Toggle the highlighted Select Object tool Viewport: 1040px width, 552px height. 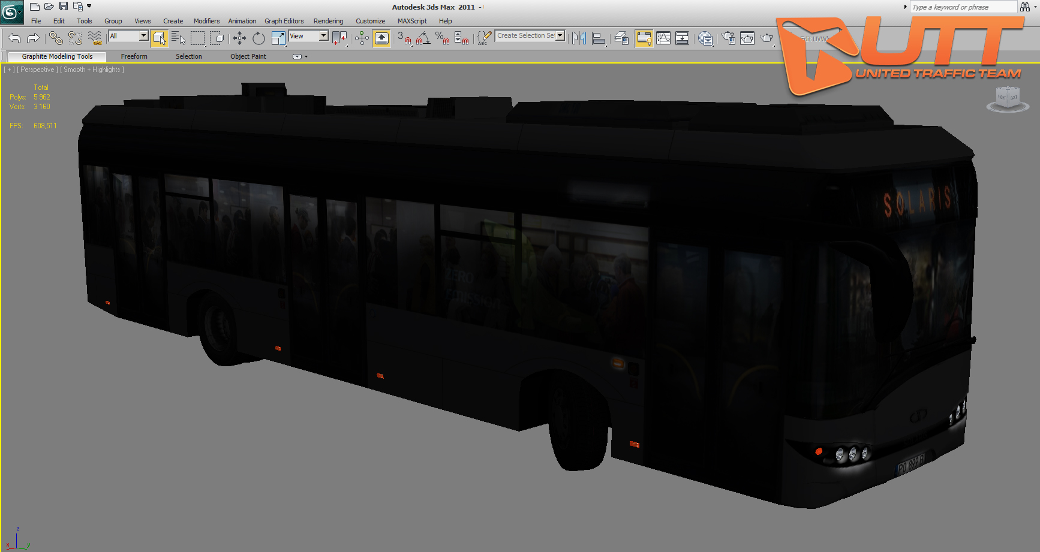pos(159,38)
